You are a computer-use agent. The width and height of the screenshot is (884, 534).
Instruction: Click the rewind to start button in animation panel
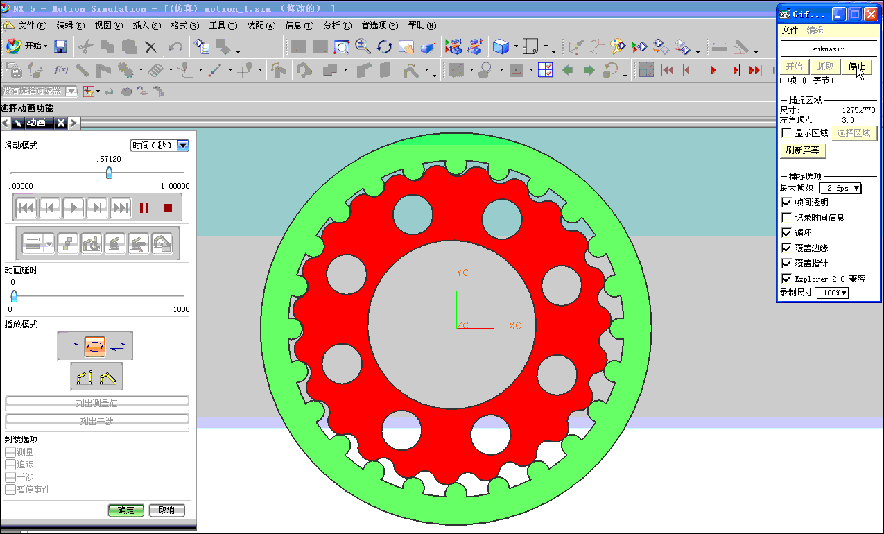[x=26, y=207]
